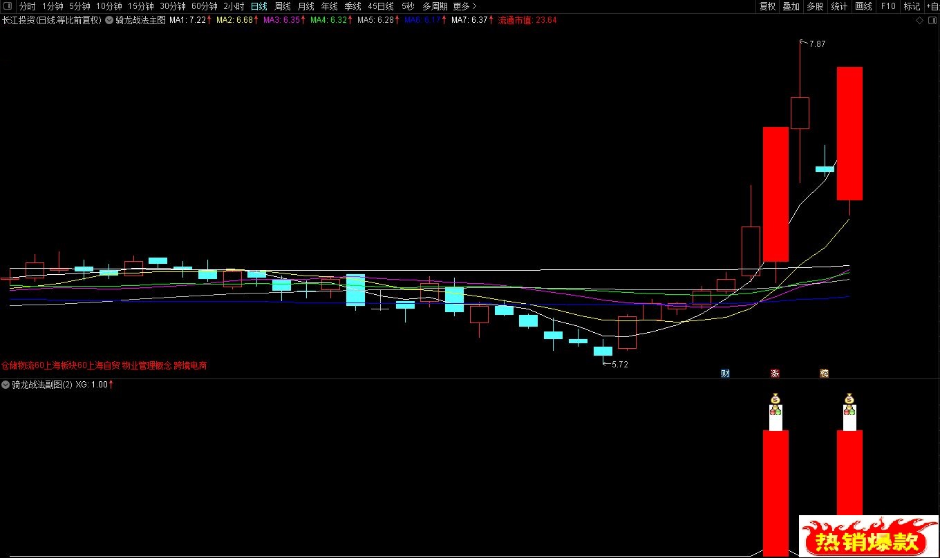Select the 周线 weekly period
The width and height of the screenshot is (940, 558).
(283, 6)
